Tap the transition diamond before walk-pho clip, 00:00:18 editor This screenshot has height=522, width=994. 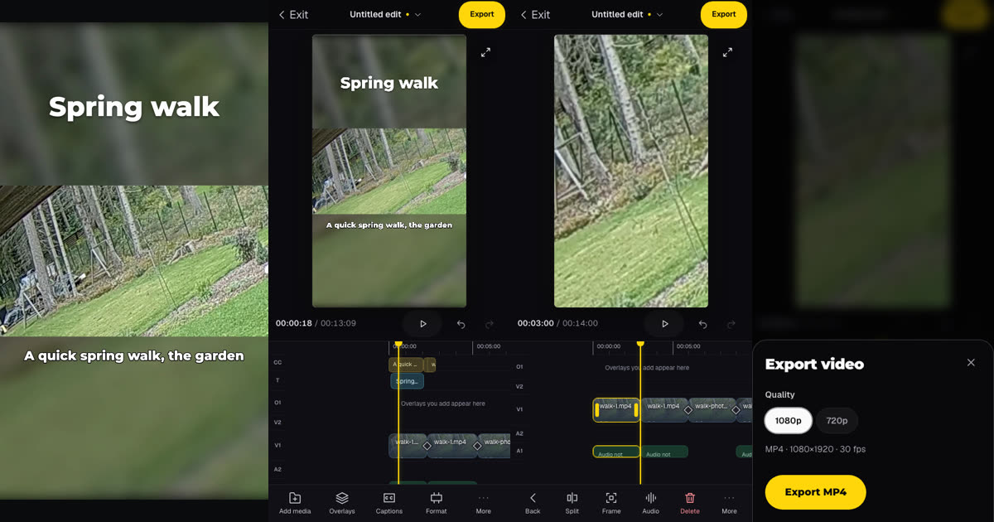[x=478, y=446]
